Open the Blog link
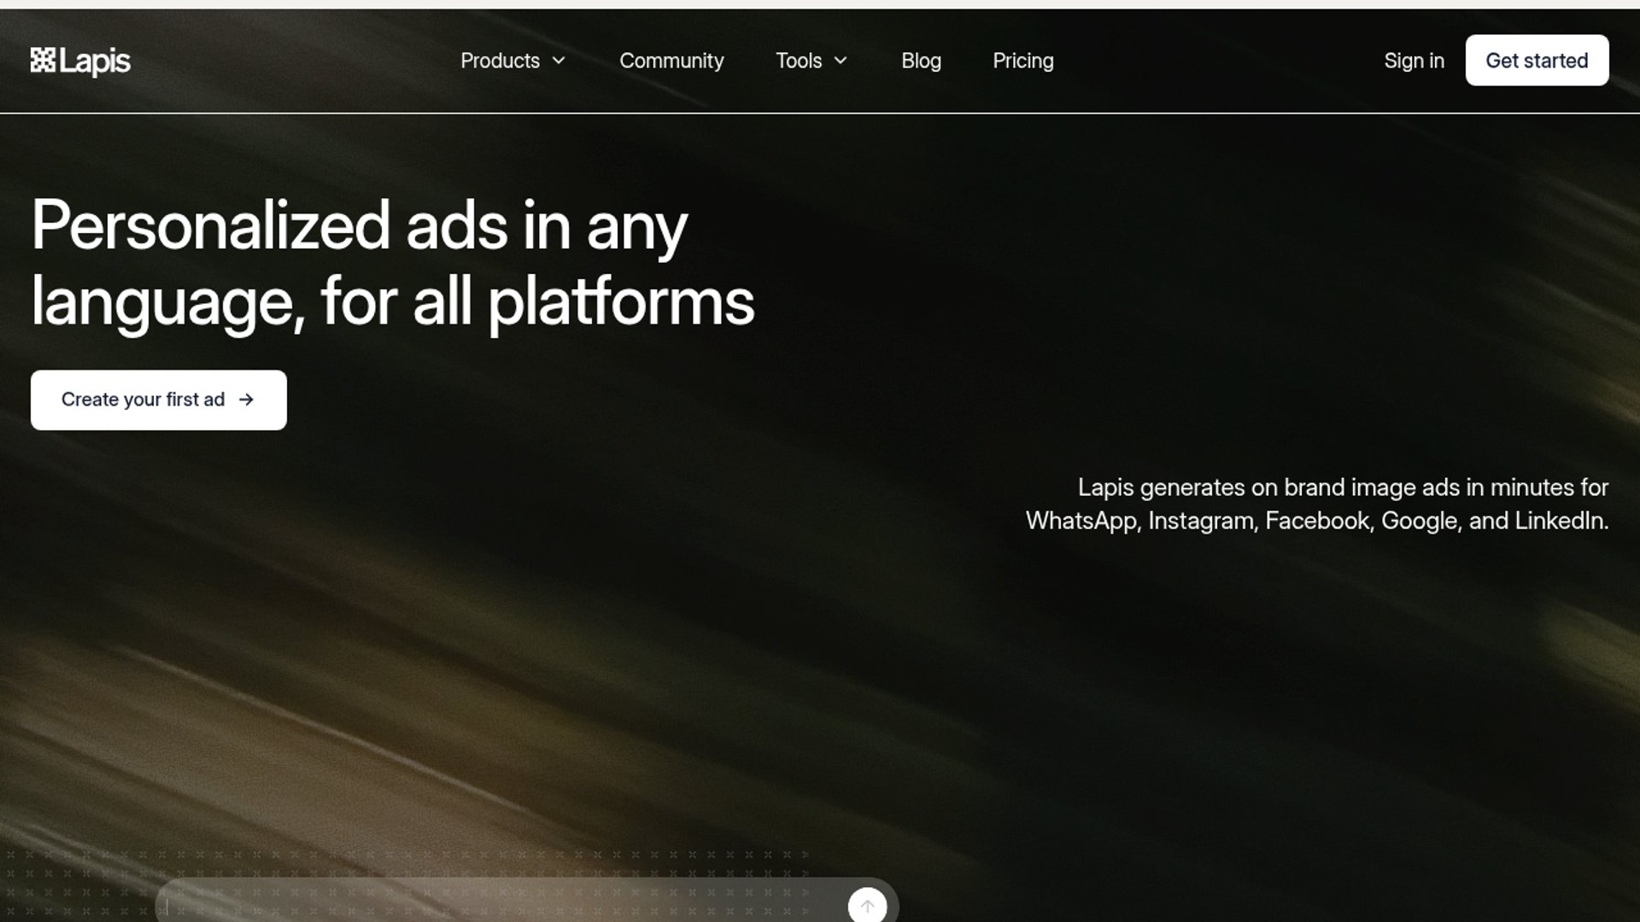The height and width of the screenshot is (922, 1640). tap(921, 61)
